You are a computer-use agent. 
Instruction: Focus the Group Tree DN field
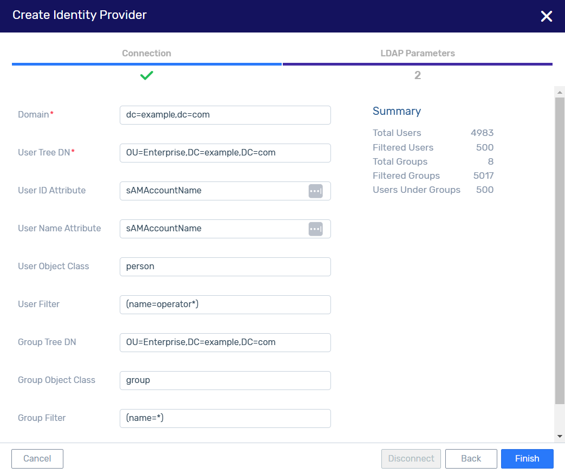coord(225,342)
